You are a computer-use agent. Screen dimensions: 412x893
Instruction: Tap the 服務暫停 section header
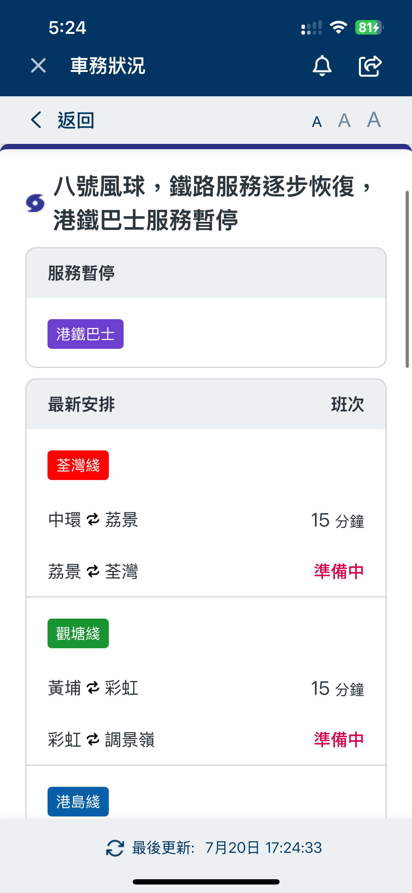pyautogui.click(x=81, y=273)
